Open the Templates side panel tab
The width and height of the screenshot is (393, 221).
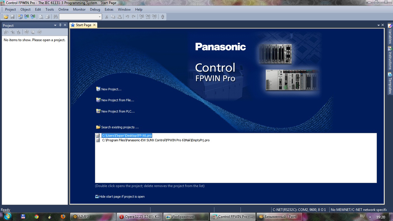tap(390, 83)
